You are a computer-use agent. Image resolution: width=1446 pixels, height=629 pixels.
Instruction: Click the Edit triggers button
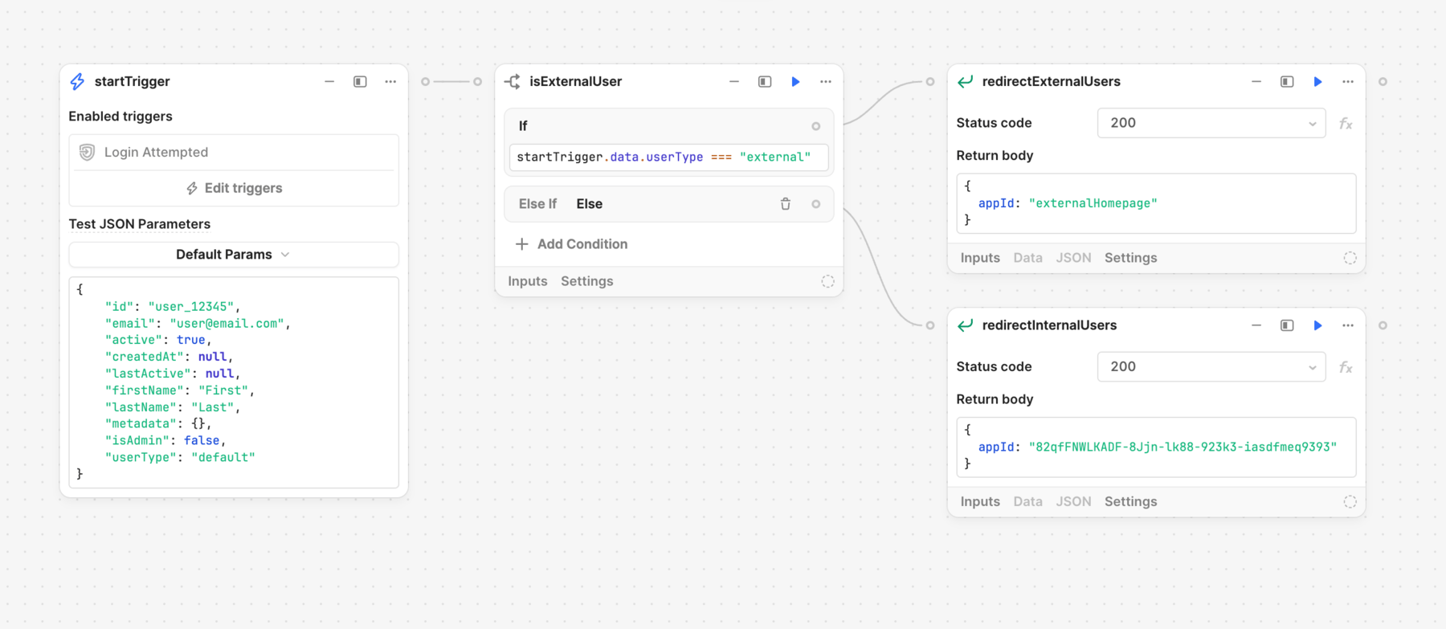point(234,188)
